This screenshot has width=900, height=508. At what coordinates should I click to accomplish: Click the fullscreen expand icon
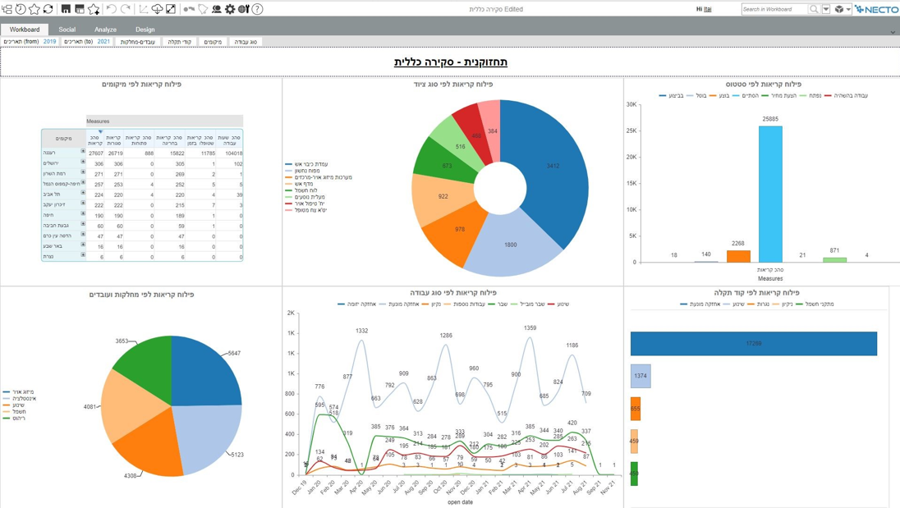(171, 9)
